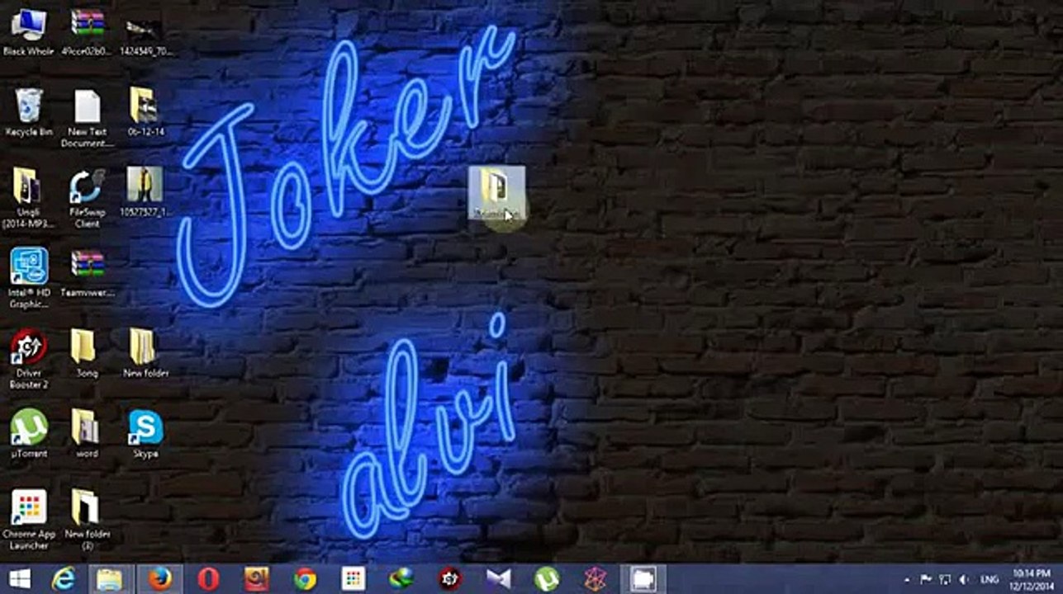The height and width of the screenshot is (594, 1063).
Task: Select the Teamviewer archive icon on desktop
Action: click(87, 273)
